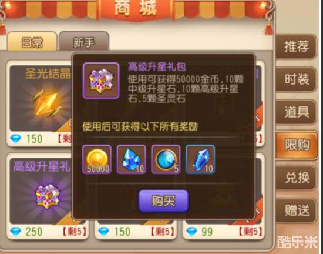
Task: Switch to the 日常 tab
Action: (x=32, y=42)
